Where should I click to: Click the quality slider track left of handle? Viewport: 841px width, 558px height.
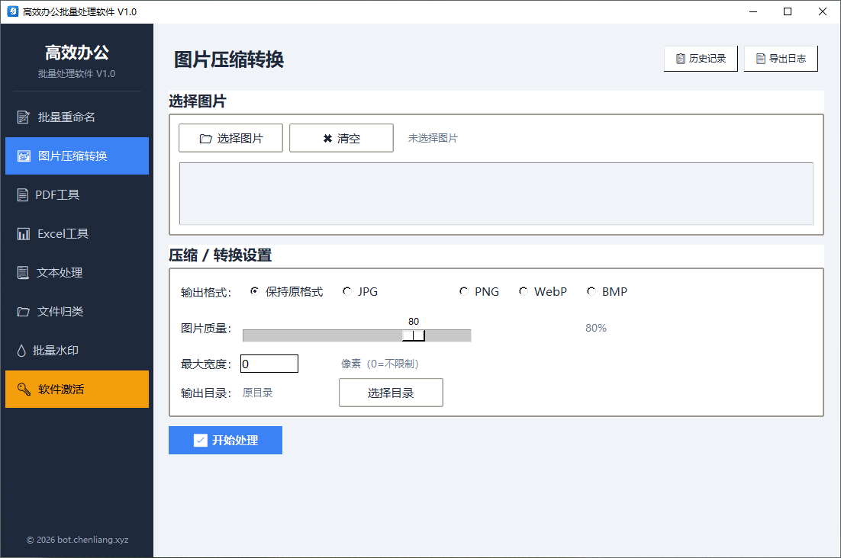322,335
